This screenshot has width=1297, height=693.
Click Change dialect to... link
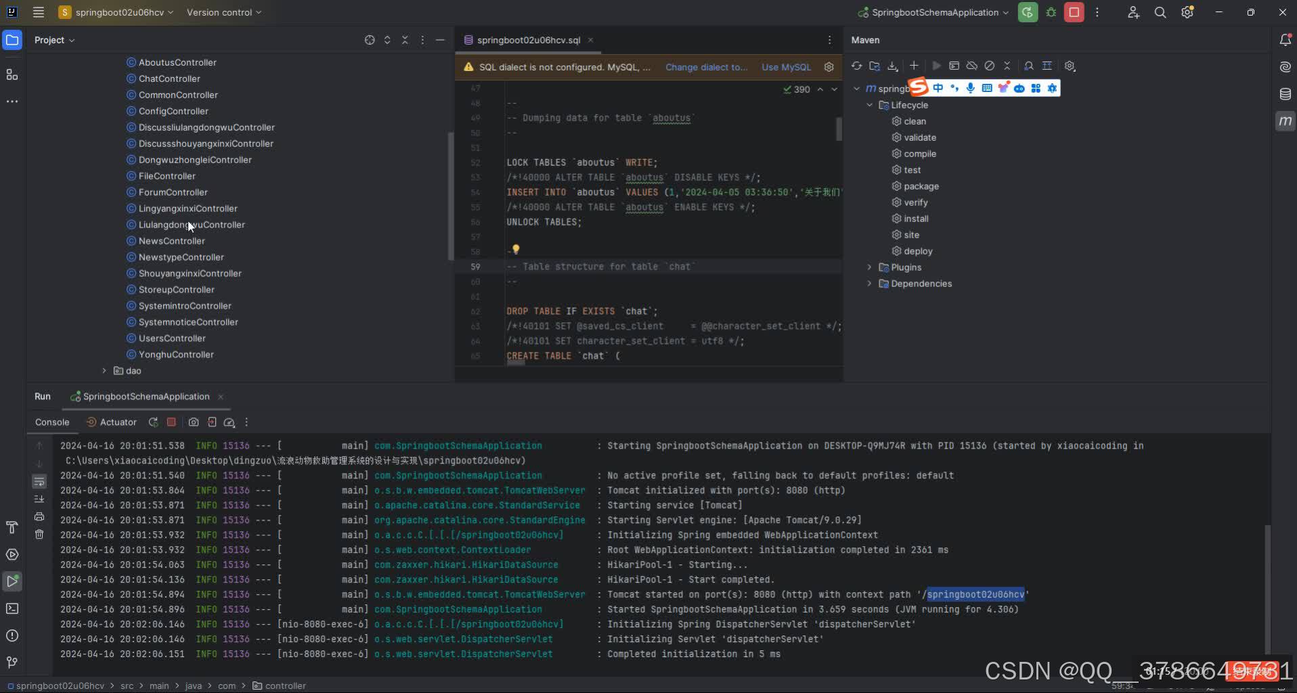coord(706,67)
